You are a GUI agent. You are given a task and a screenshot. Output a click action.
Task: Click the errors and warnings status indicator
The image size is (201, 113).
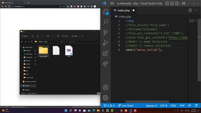(109, 105)
